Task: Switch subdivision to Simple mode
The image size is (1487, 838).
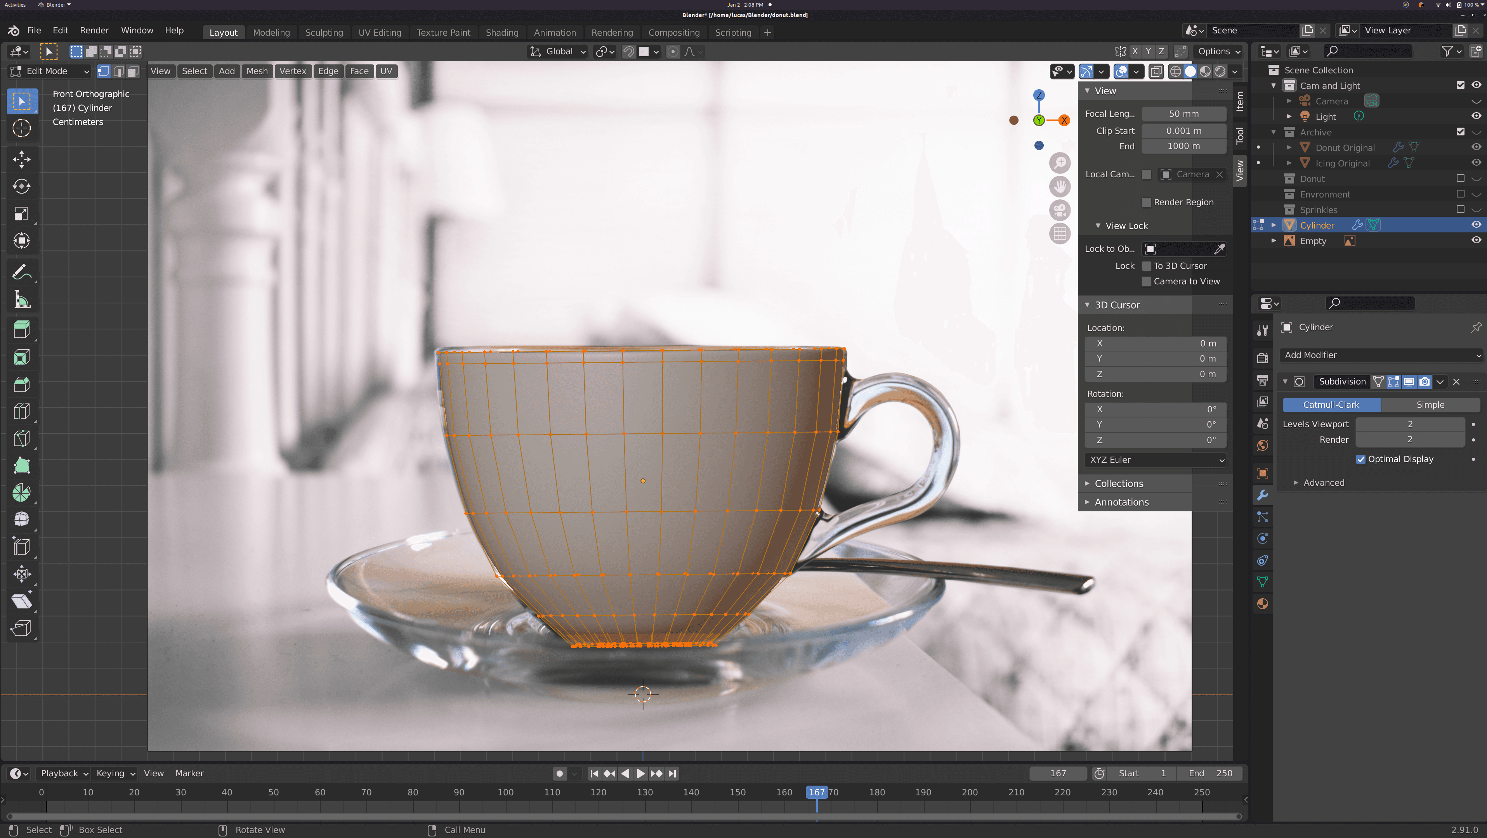Action: pos(1430,405)
